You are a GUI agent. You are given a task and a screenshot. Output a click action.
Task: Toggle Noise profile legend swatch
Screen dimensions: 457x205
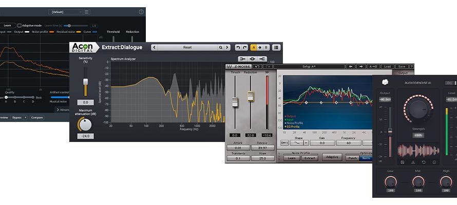(51, 32)
